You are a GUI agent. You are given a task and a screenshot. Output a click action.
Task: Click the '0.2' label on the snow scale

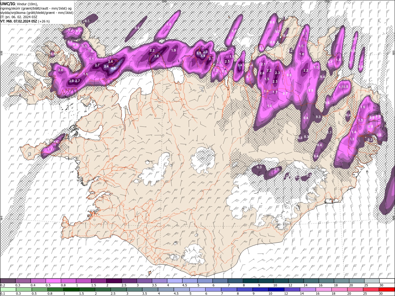(3, 285)
